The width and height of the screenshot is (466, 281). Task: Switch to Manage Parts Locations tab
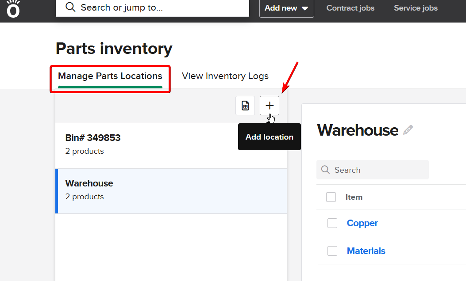coord(110,76)
